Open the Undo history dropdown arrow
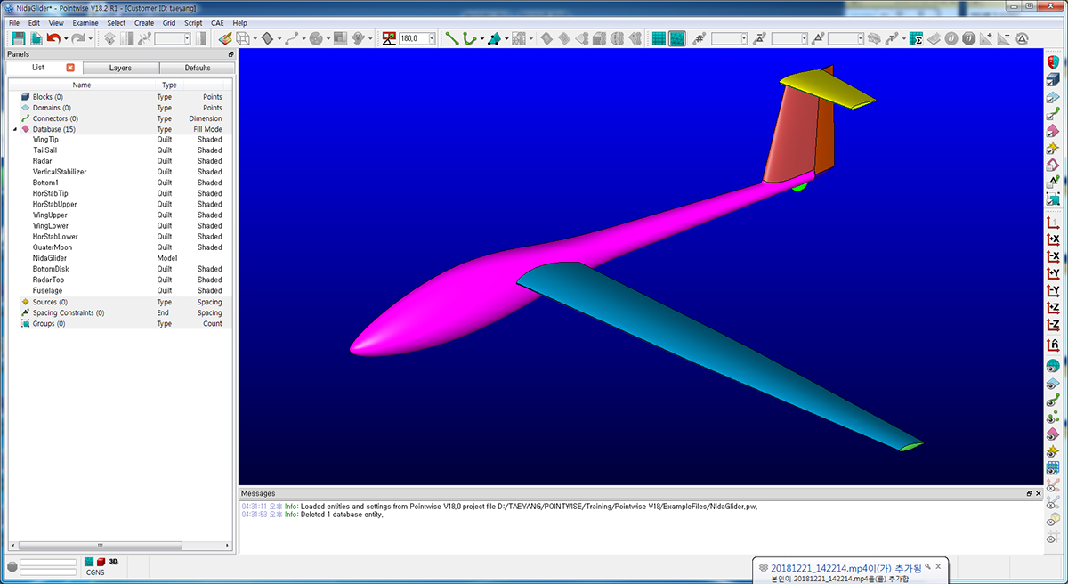1068x584 pixels. pyautogui.click(x=66, y=38)
